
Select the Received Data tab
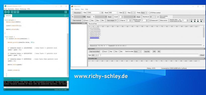tap(93, 24)
